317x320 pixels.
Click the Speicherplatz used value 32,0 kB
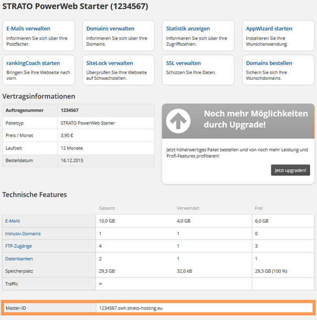pyautogui.click(x=184, y=271)
